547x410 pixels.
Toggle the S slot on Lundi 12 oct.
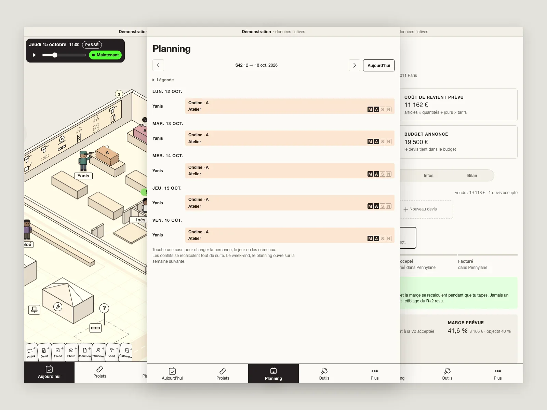click(383, 109)
